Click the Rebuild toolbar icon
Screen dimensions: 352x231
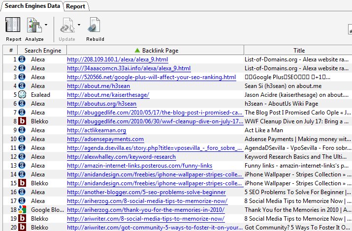click(95, 27)
